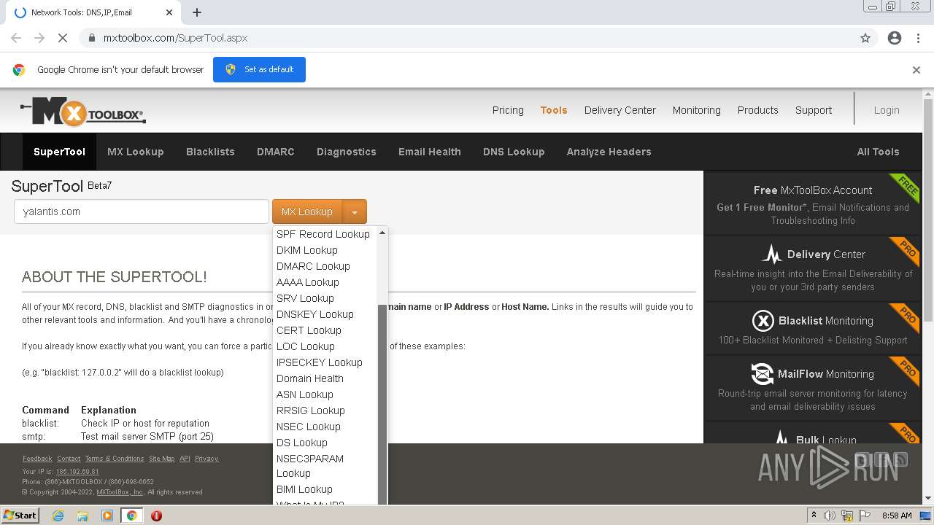Click the Blacklist Monitoring X icon

pos(763,321)
